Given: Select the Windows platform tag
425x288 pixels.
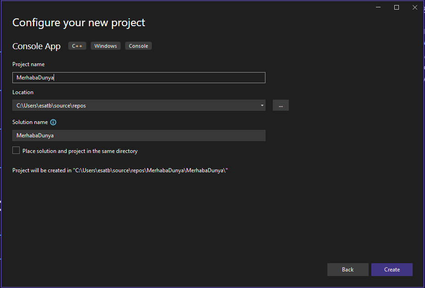Looking at the screenshot, I should (105, 46).
